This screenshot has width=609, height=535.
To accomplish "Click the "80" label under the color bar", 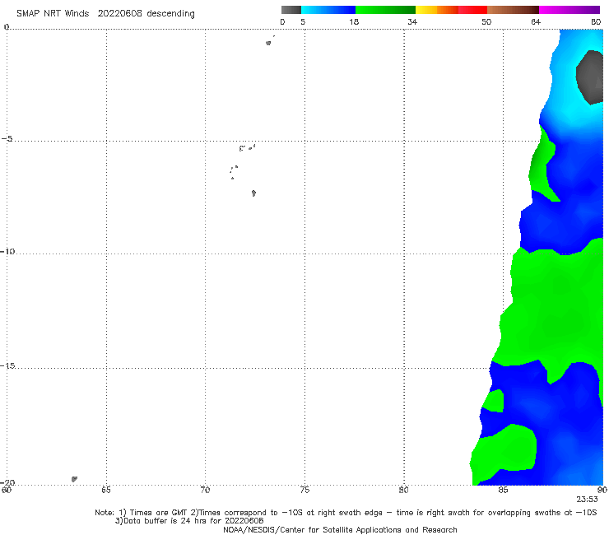I will [596, 22].
